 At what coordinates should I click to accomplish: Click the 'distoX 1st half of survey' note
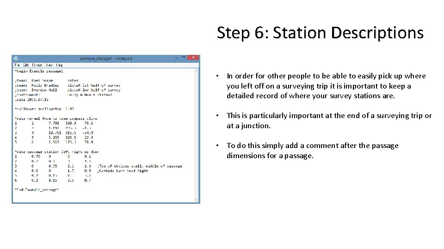click(x=94, y=85)
